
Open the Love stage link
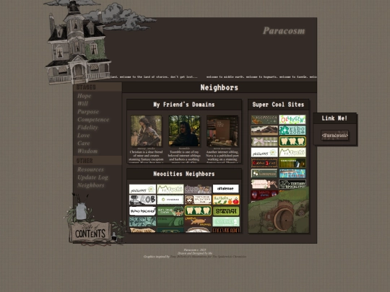pos(83,136)
